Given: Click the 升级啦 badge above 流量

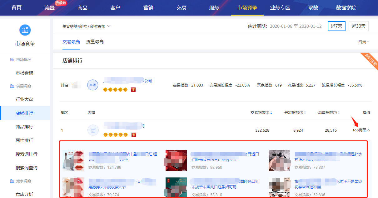Looking at the screenshot, I should (x=61, y=3).
